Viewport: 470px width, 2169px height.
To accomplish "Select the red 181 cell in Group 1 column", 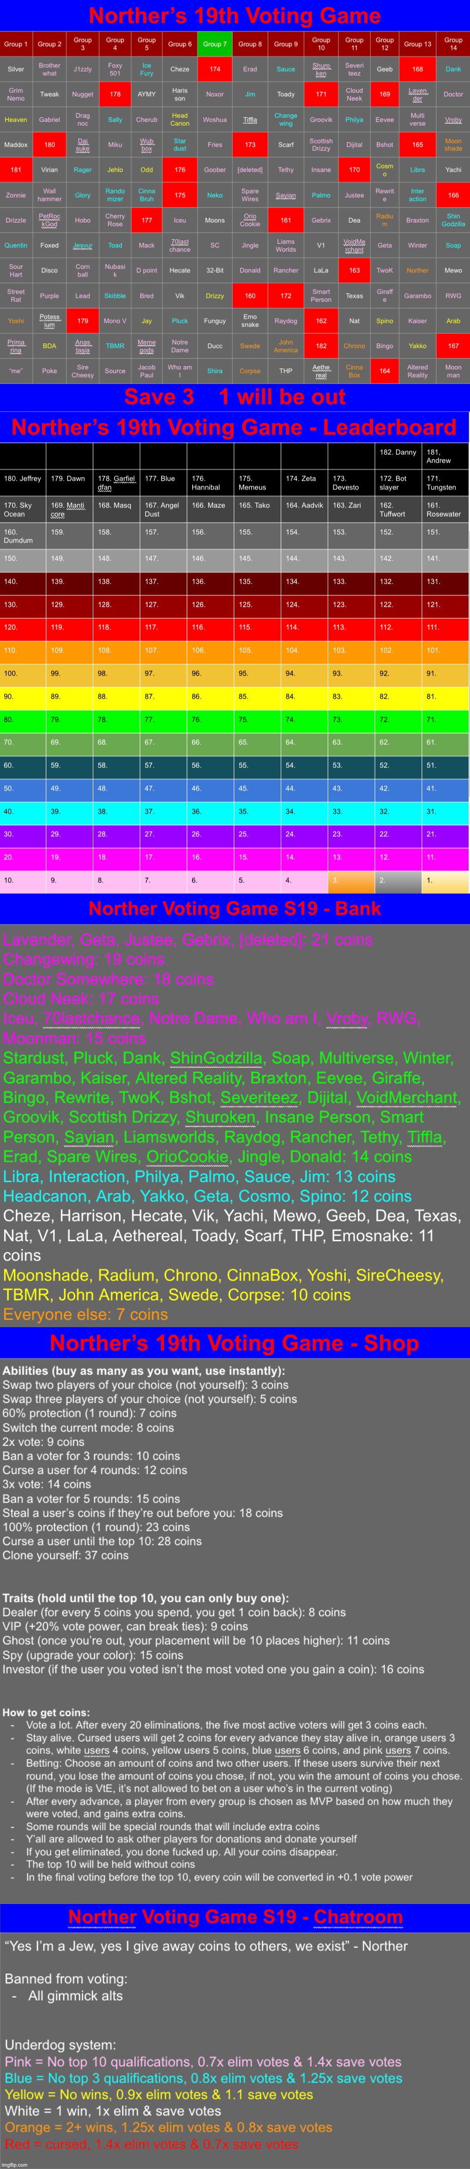I will [15, 169].
